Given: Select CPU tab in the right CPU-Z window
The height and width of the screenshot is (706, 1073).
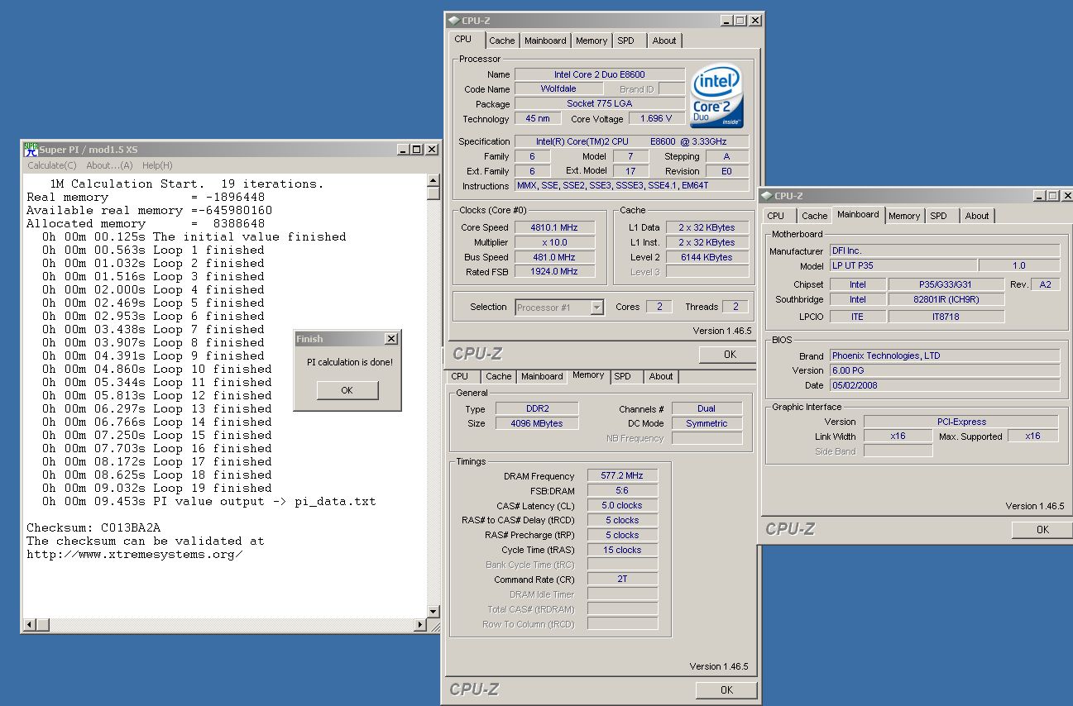Looking at the screenshot, I should (x=776, y=216).
